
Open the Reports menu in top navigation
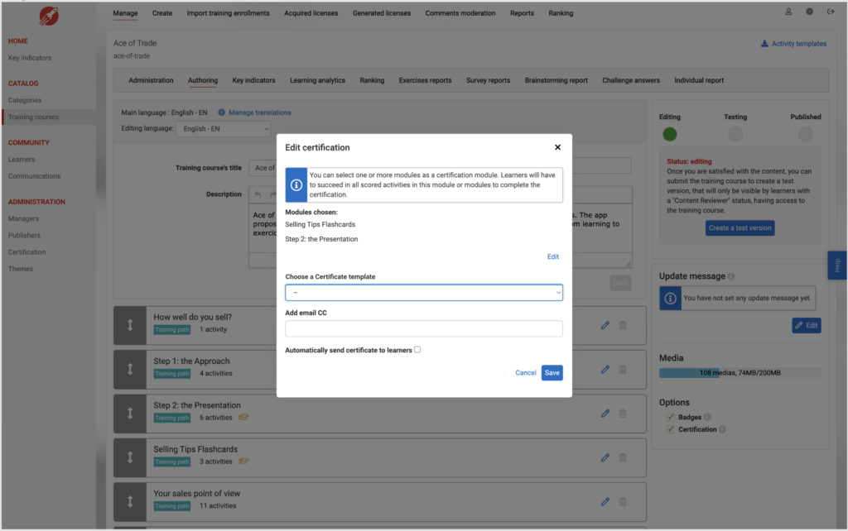(x=522, y=13)
